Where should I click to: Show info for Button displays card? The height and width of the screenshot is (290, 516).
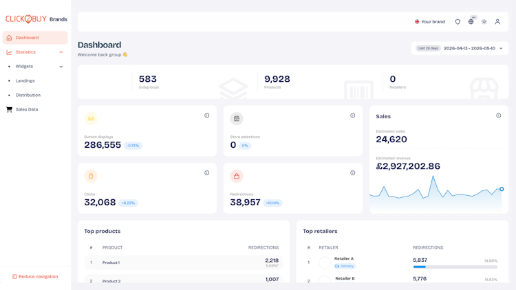206,115
